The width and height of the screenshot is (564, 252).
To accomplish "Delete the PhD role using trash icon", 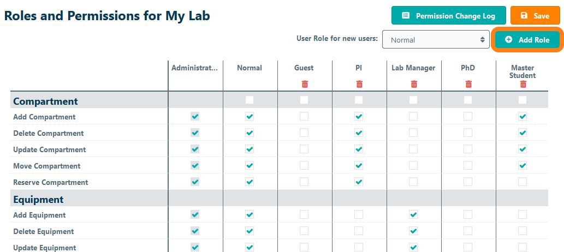I will [x=468, y=84].
